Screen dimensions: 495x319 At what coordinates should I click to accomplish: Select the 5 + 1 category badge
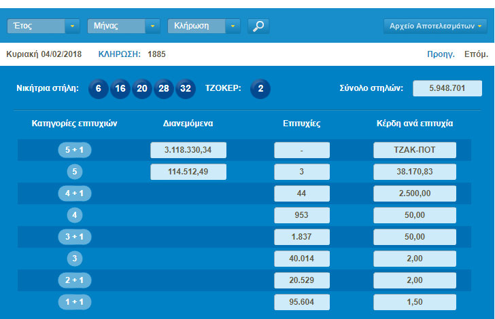point(75,151)
